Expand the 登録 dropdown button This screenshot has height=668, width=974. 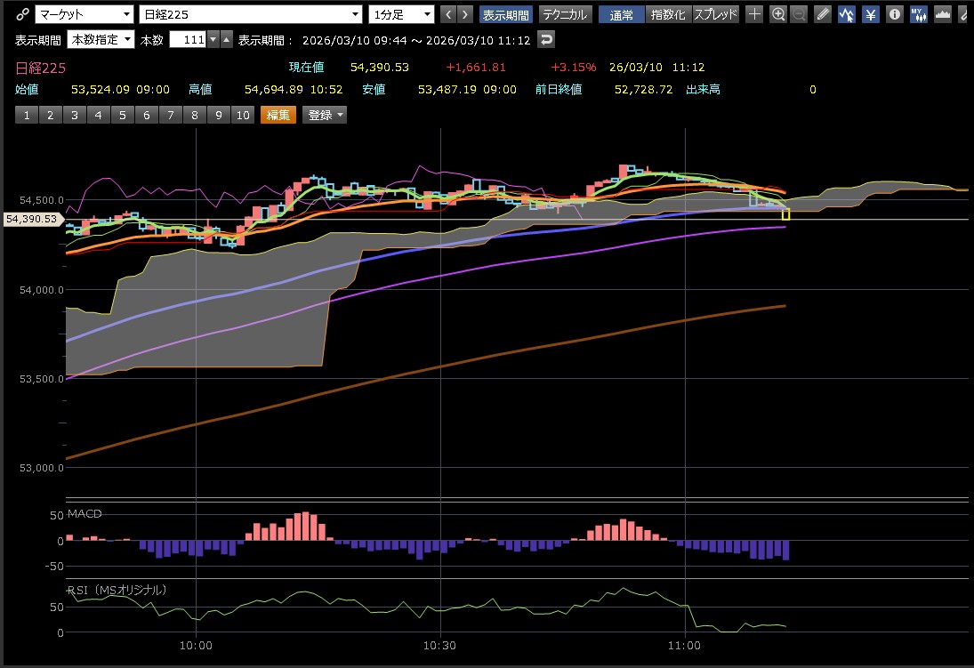(325, 115)
